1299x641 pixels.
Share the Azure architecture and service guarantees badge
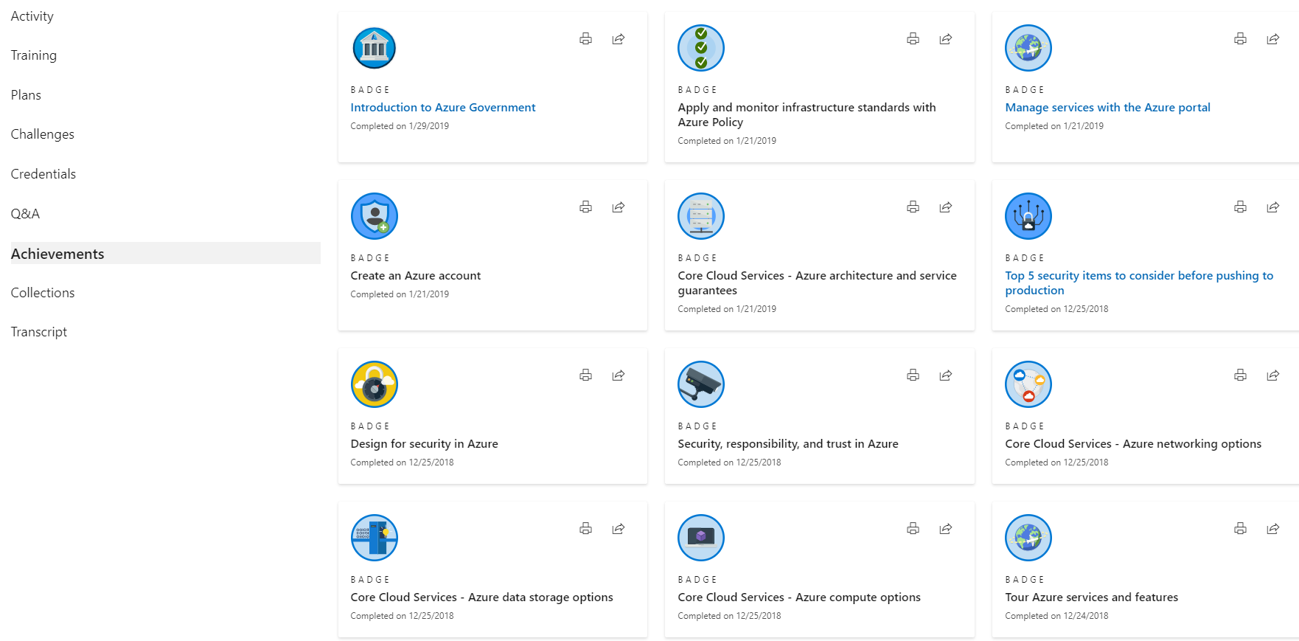click(x=946, y=207)
